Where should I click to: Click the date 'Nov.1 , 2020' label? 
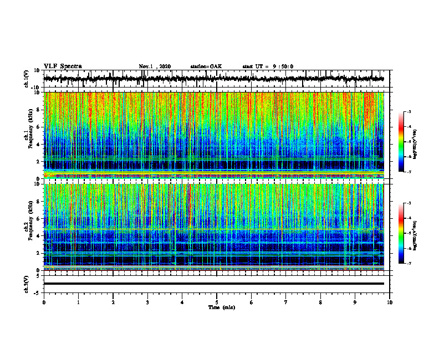[x=155, y=66]
